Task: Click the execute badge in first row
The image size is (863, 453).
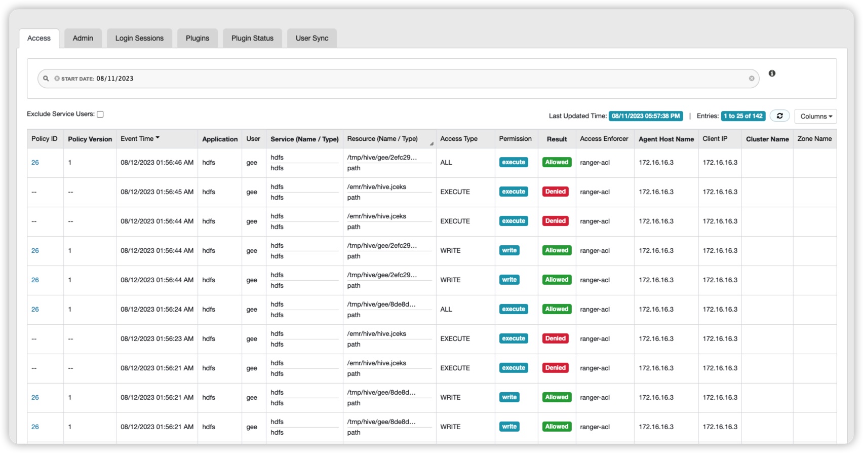Action: [x=514, y=162]
